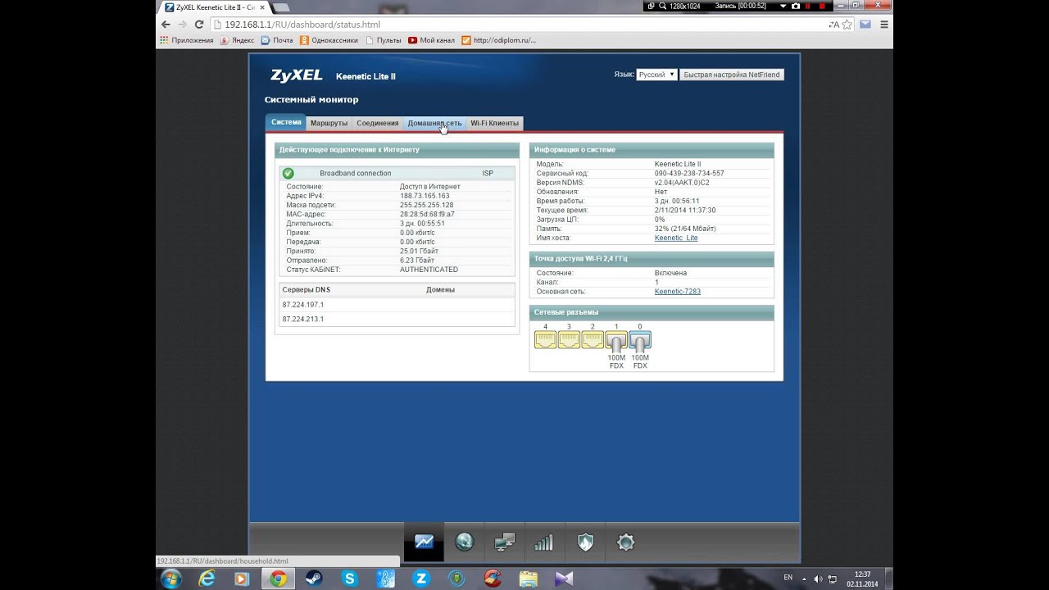
Task: Switch to the Маршруты tab
Action: tap(329, 123)
